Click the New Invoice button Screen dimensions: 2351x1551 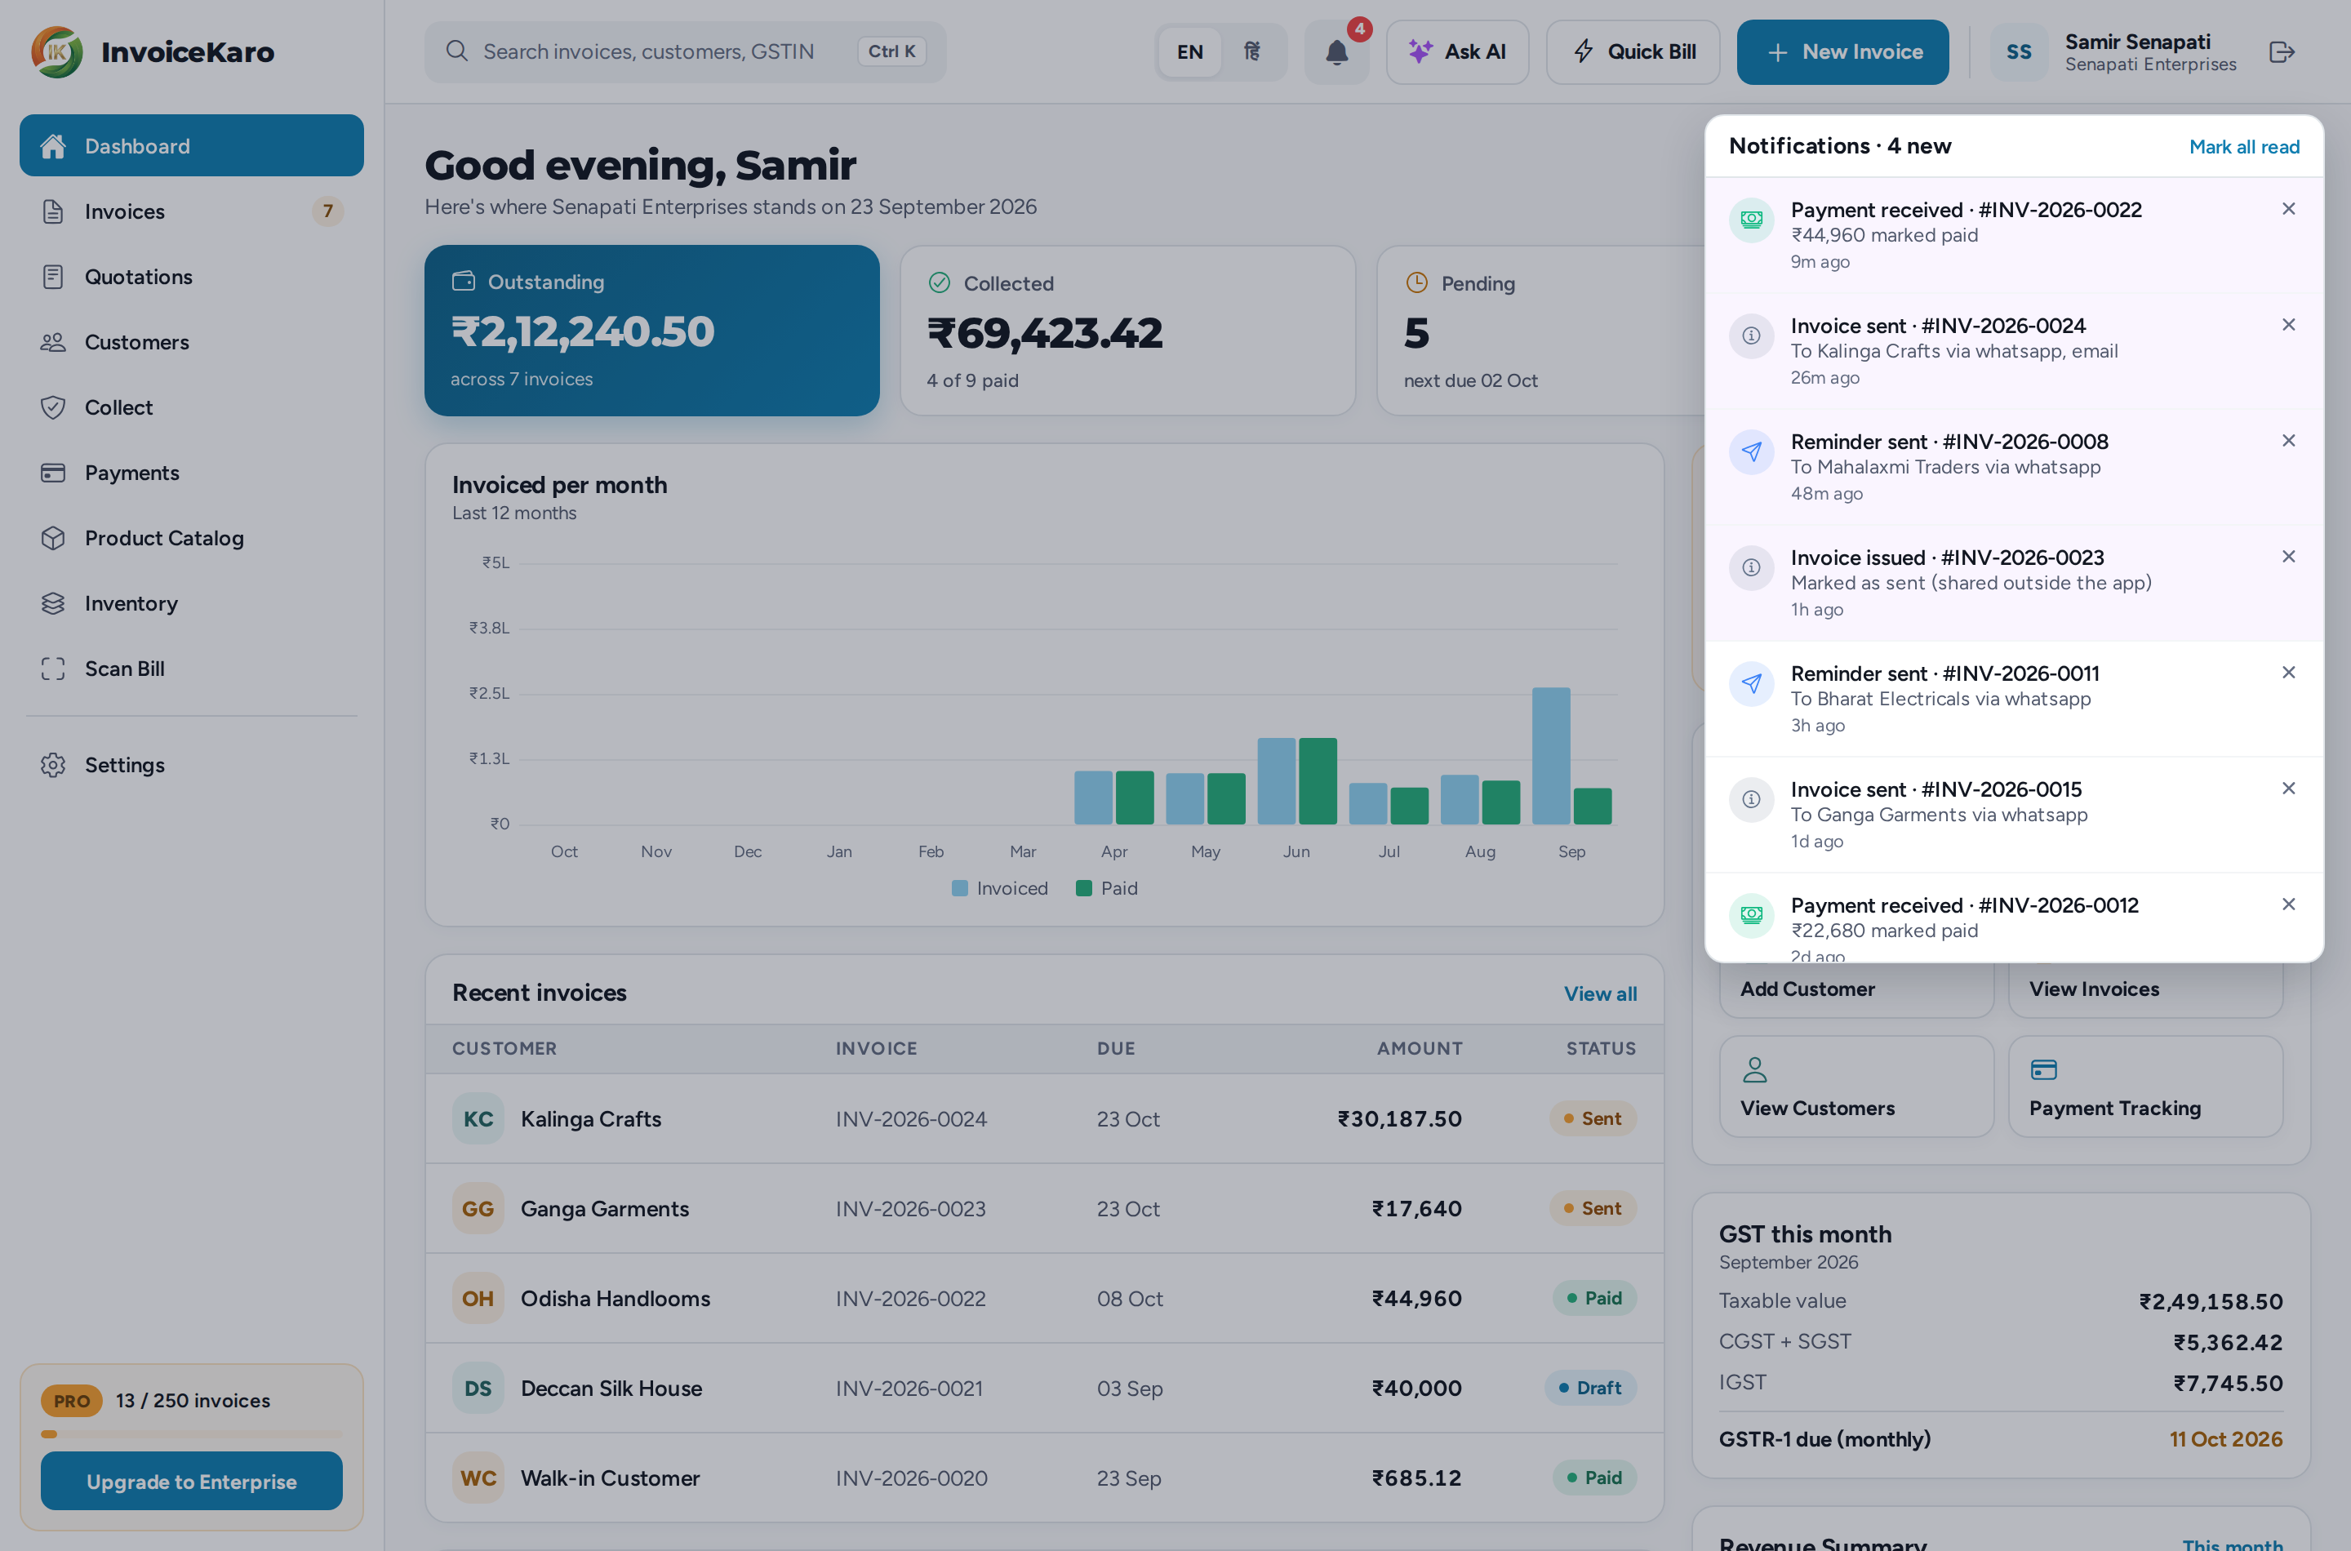(x=1842, y=52)
